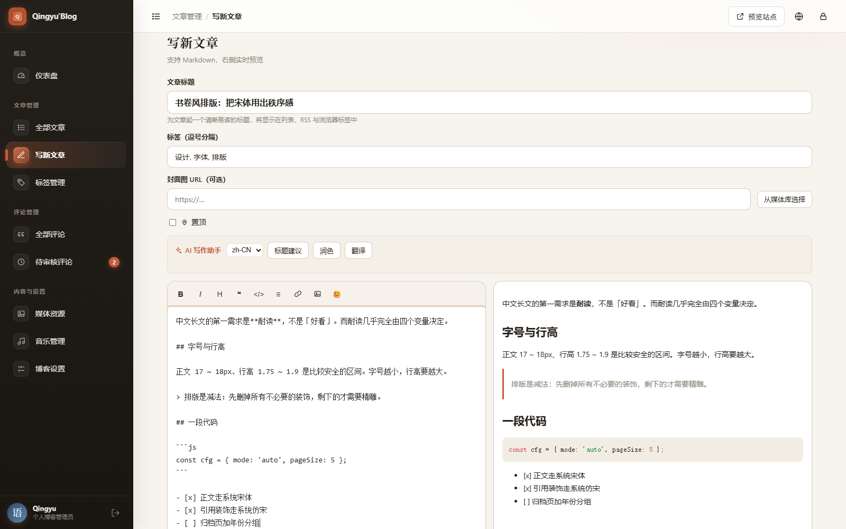Select 写新文章 in sidebar
The image size is (846, 529).
(x=66, y=155)
